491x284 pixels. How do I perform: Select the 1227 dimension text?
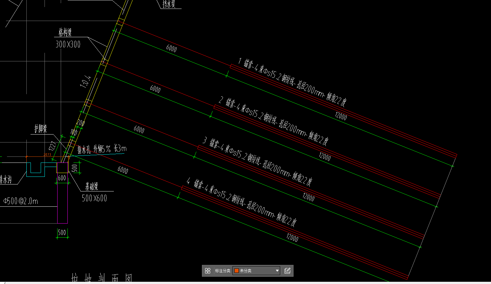[52, 146]
